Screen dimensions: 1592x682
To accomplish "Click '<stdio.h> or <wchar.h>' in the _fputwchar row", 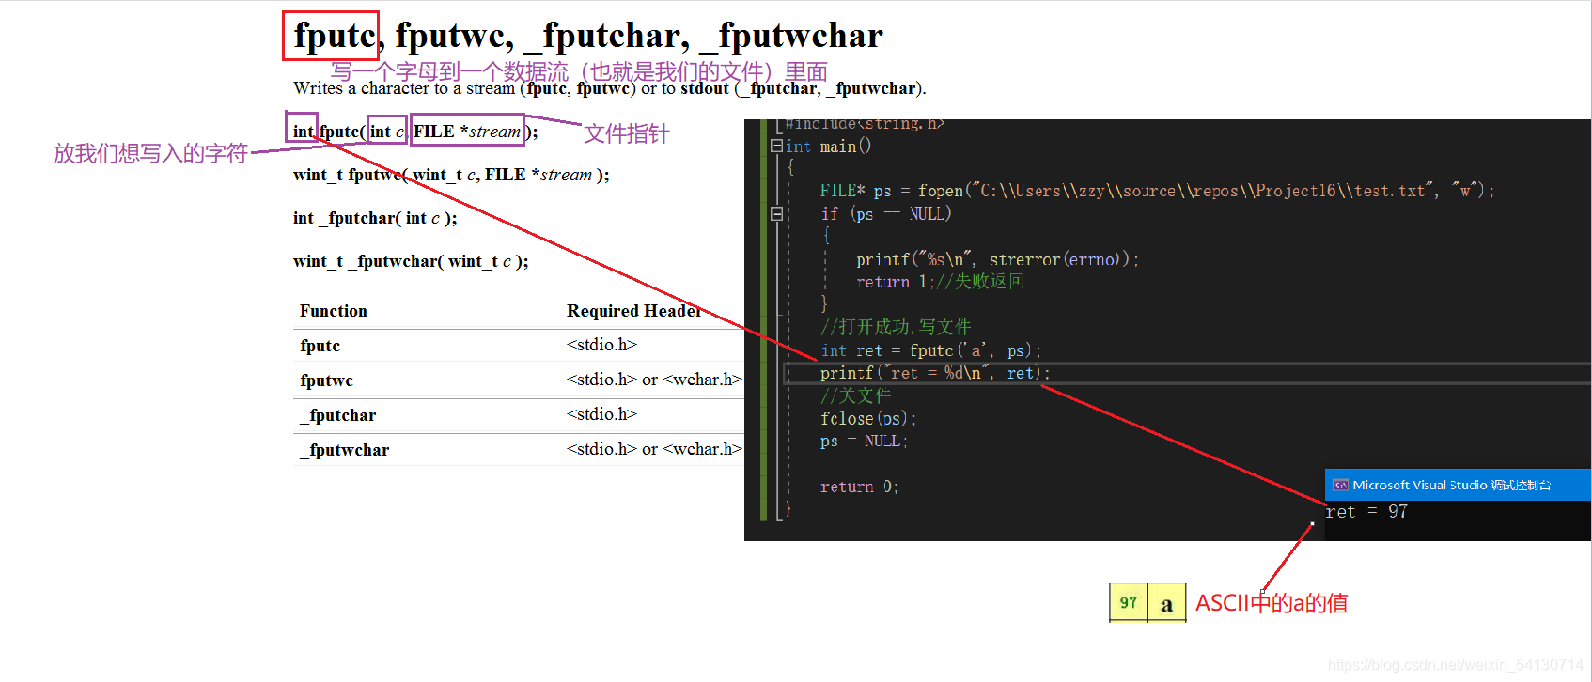I will [654, 449].
